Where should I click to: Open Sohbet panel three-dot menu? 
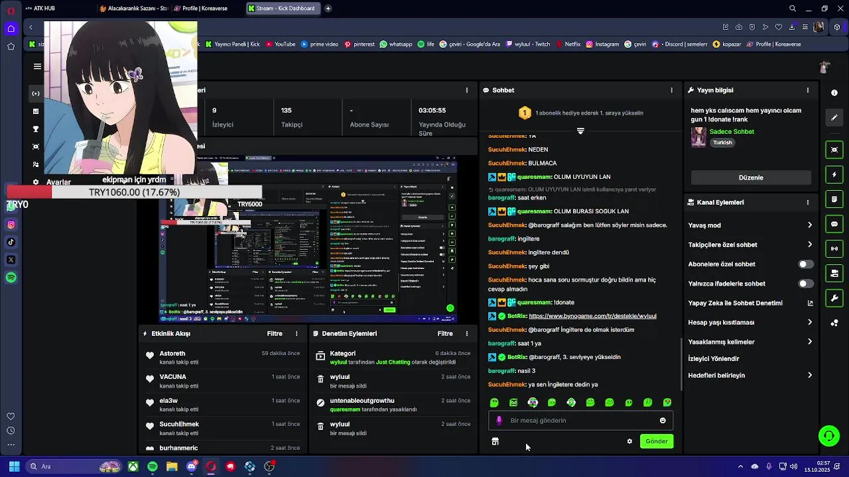click(671, 90)
